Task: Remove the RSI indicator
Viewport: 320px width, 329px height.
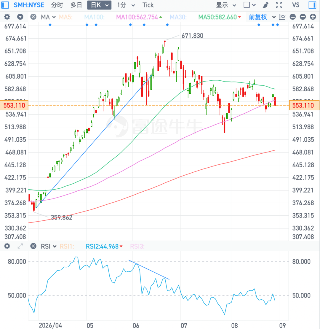Action: pyautogui.click(x=33, y=246)
